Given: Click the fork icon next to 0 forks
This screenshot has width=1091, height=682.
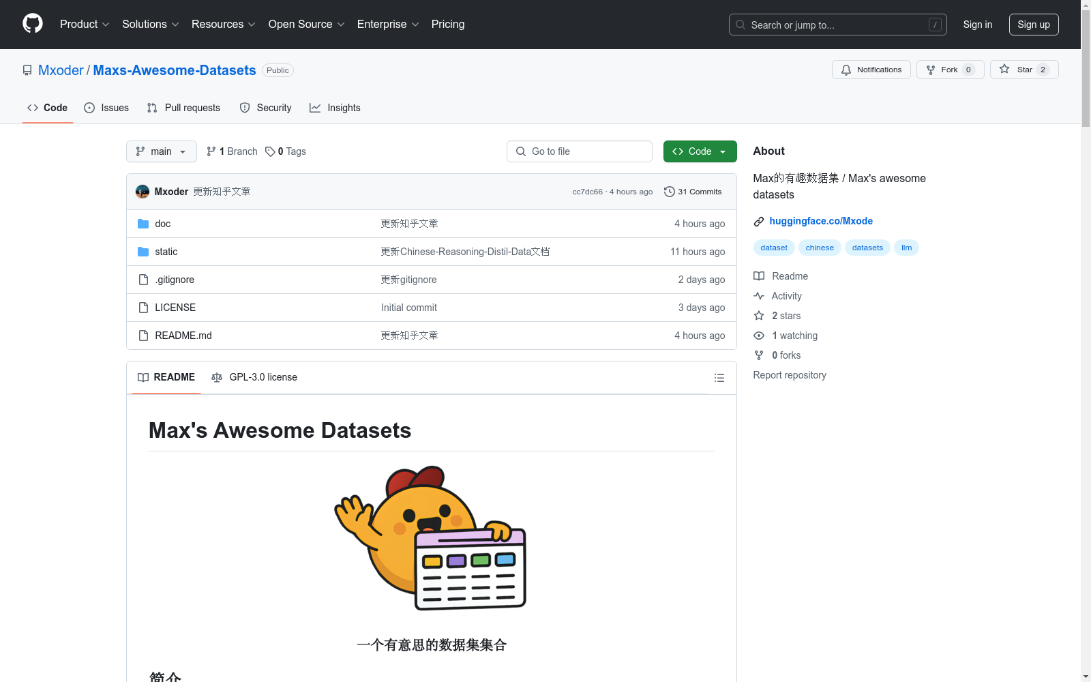Looking at the screenshot, I should click(759, 355).
